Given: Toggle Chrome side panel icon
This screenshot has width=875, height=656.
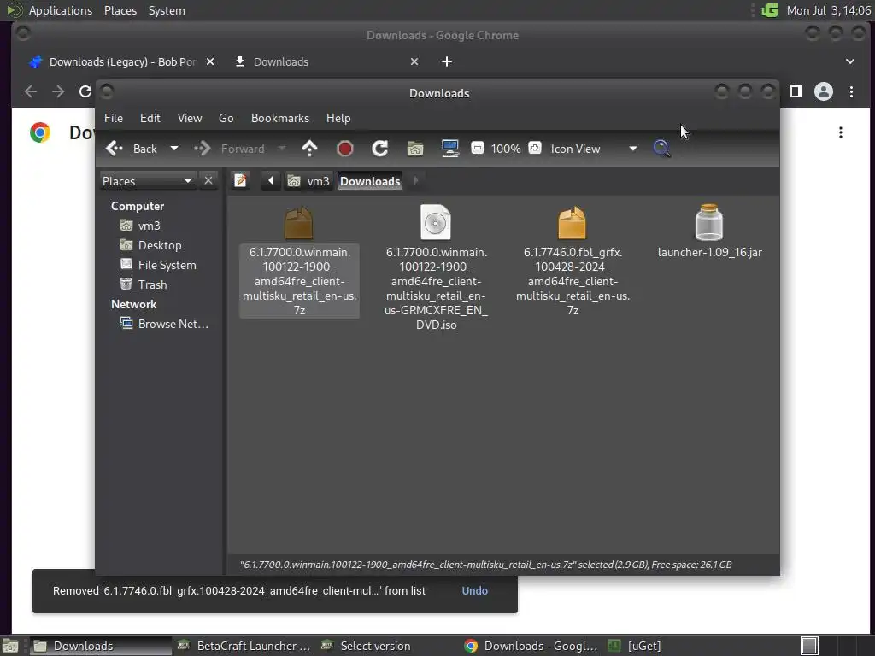Looking at the screenshot, I should pyautogui.click(x=796, y=91).
